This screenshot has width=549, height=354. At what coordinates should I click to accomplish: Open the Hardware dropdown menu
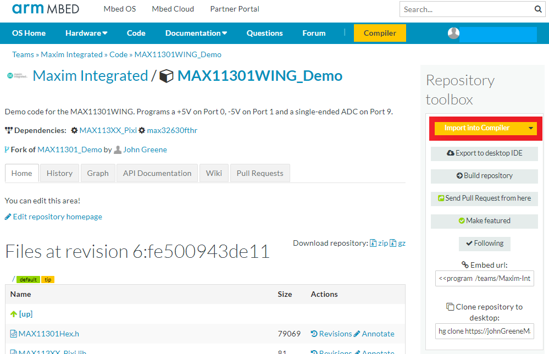click(x=86, y=34)
